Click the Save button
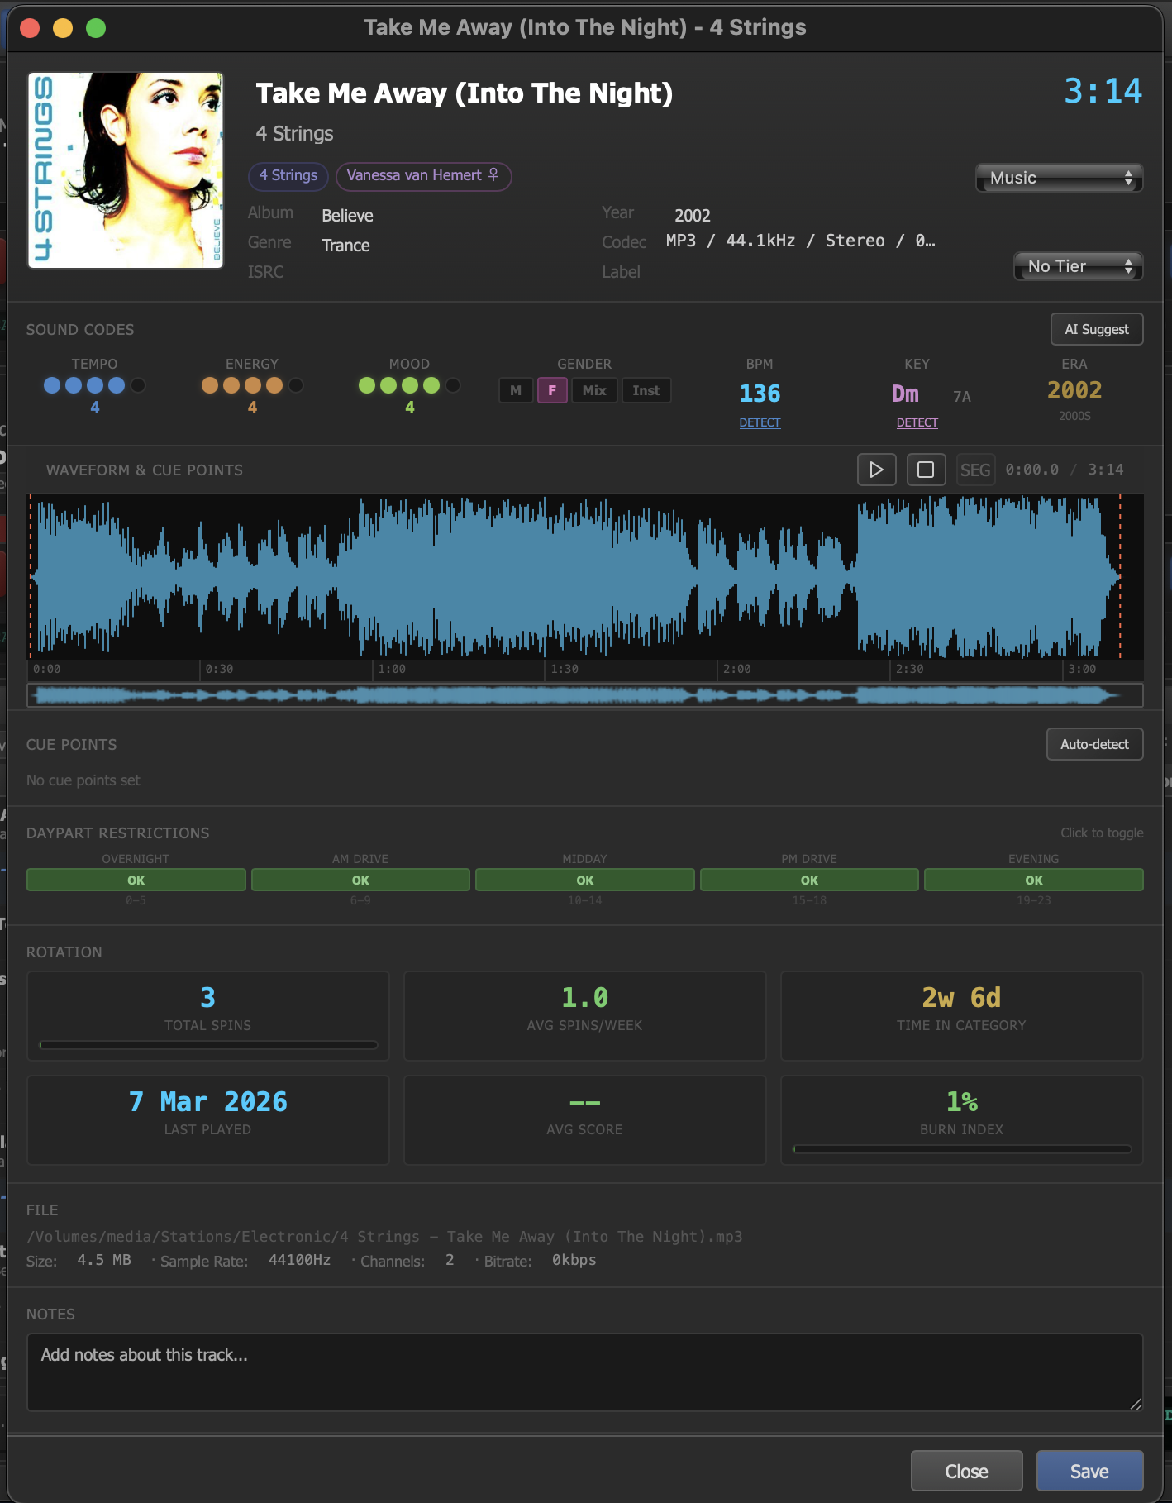This screenshot has width=1172, height=1503. pos(1089,1472)
